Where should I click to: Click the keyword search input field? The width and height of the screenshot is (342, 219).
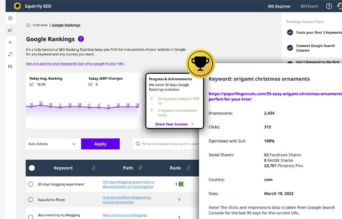click(x=168, y=144)
